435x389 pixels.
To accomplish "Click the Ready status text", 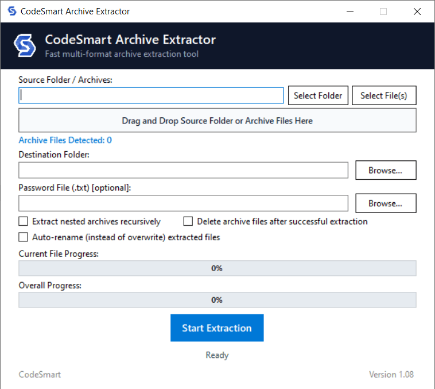I will (218, 355).
